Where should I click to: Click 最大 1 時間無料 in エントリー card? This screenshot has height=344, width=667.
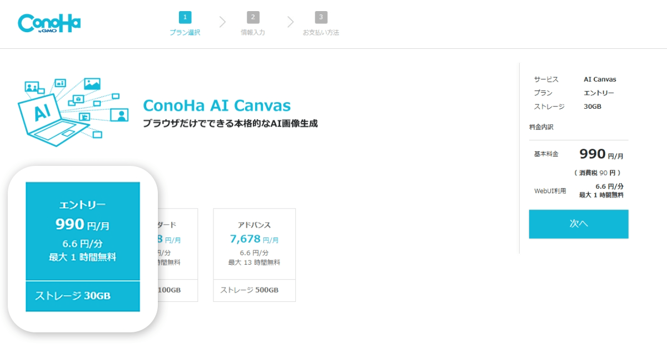click(x=83, y=257)
